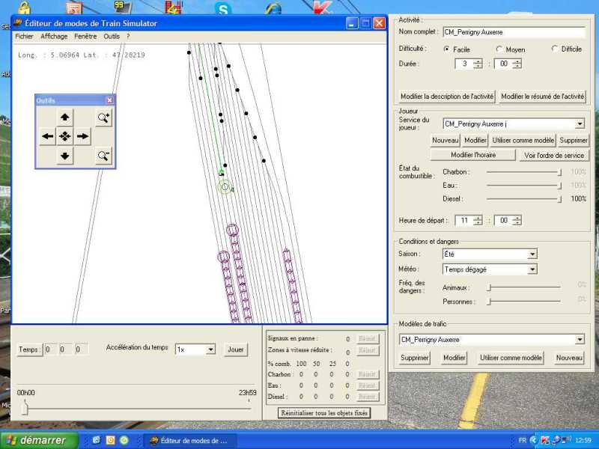Click Supprimer under Modèles de trafic
This screenshot has height=449, width=599.
point(415,358)
